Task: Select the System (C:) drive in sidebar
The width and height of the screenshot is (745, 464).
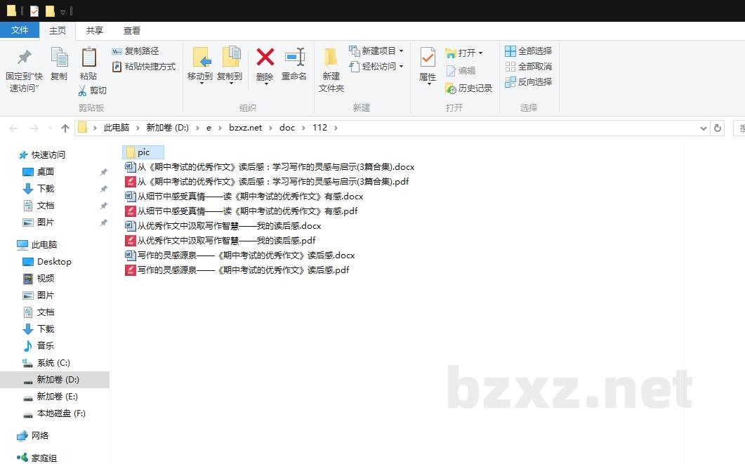Action: (53, 363)
